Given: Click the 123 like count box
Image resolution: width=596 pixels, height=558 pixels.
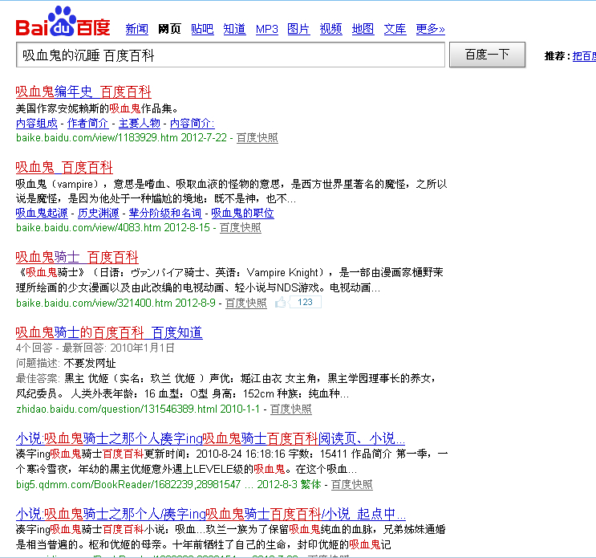Looking at the screenshot, I should (x=306, y=303).
